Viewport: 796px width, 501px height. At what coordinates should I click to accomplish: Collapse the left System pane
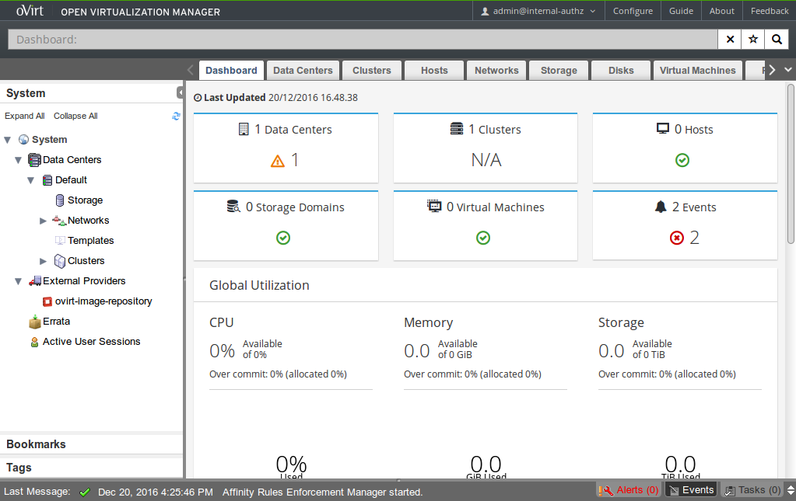180,92
